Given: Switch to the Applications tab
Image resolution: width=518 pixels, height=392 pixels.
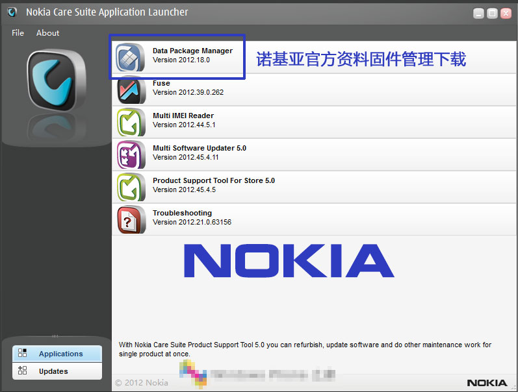Looking at the screenshot, I should tap(57, 354).
